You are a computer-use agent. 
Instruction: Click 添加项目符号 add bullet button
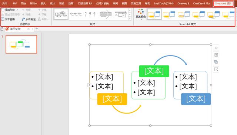coord(10,14)
